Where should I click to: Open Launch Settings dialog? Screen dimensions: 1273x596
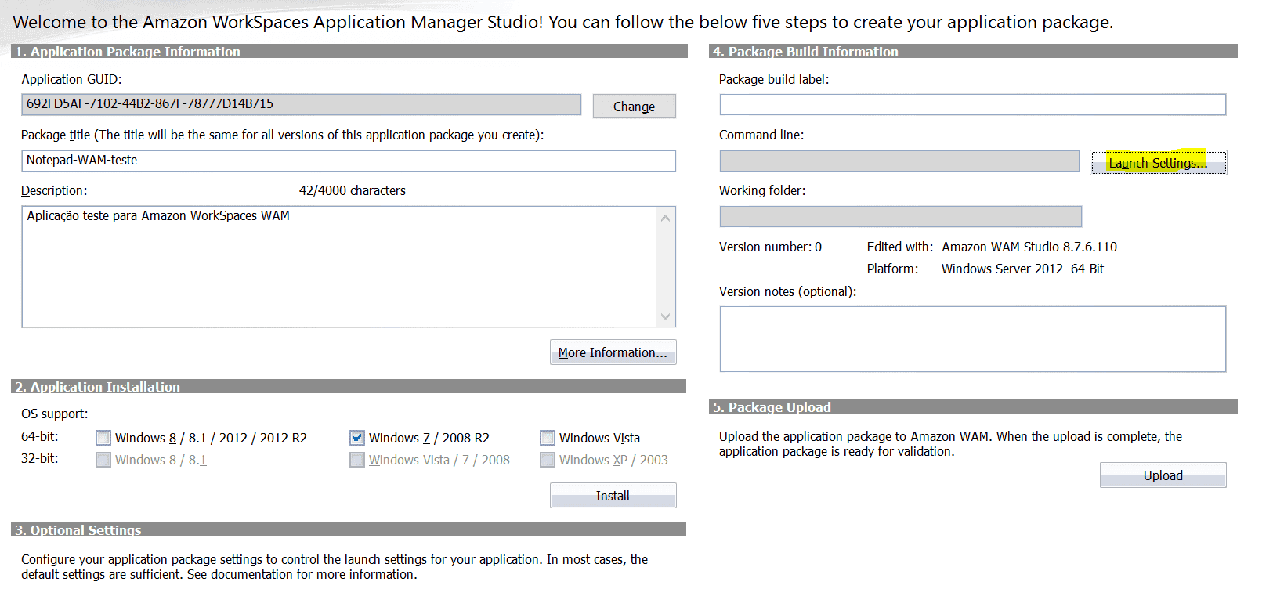1157,163
